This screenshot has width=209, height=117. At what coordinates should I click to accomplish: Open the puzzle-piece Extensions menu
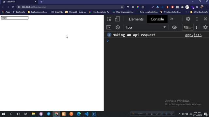point(197,7)
